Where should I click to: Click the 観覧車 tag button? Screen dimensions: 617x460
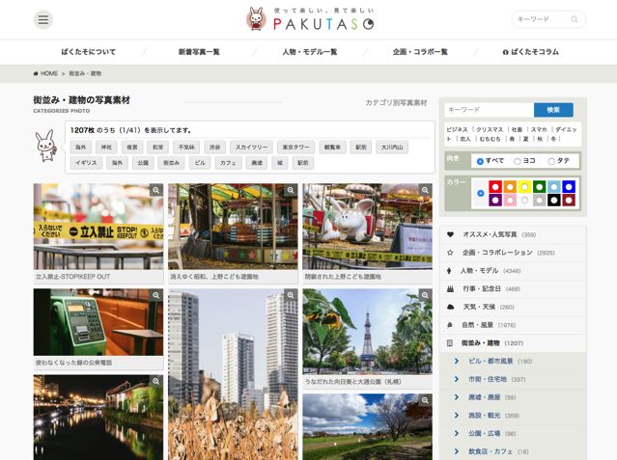pyautogui.click(x=332, y=147)
